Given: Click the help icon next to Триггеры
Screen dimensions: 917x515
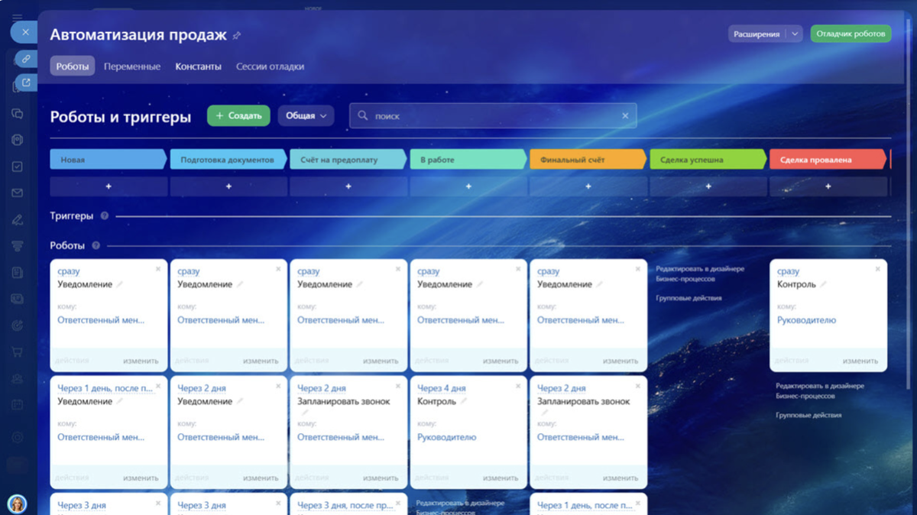Looking at the screenshot, I should click(x=105, y=216).
